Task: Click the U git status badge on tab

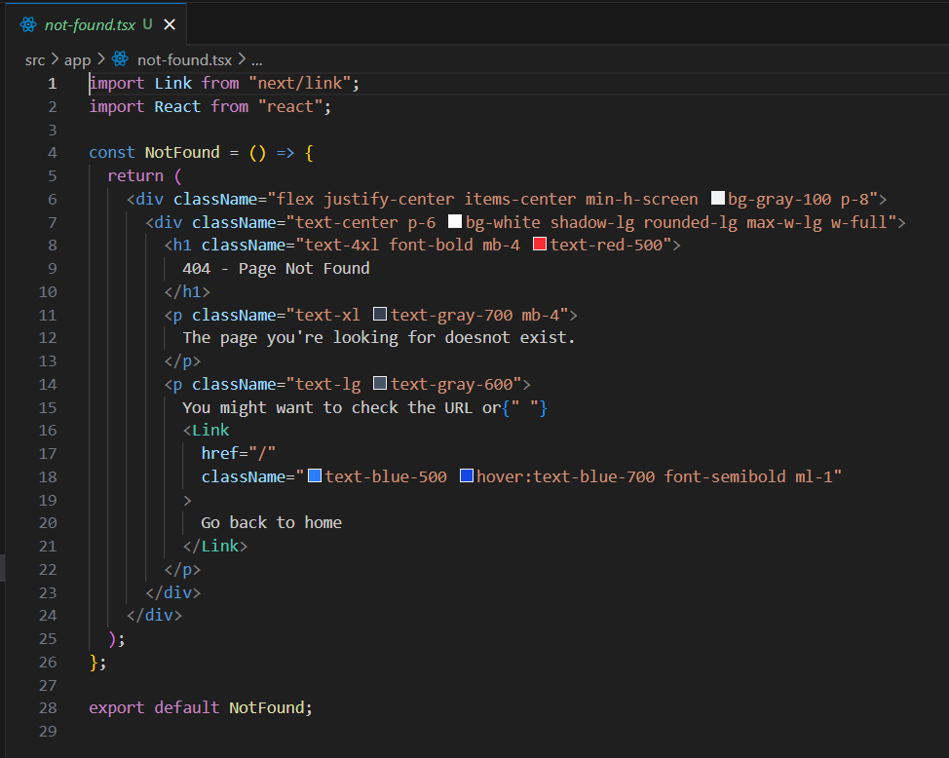Action: click(x=148, y=24)
